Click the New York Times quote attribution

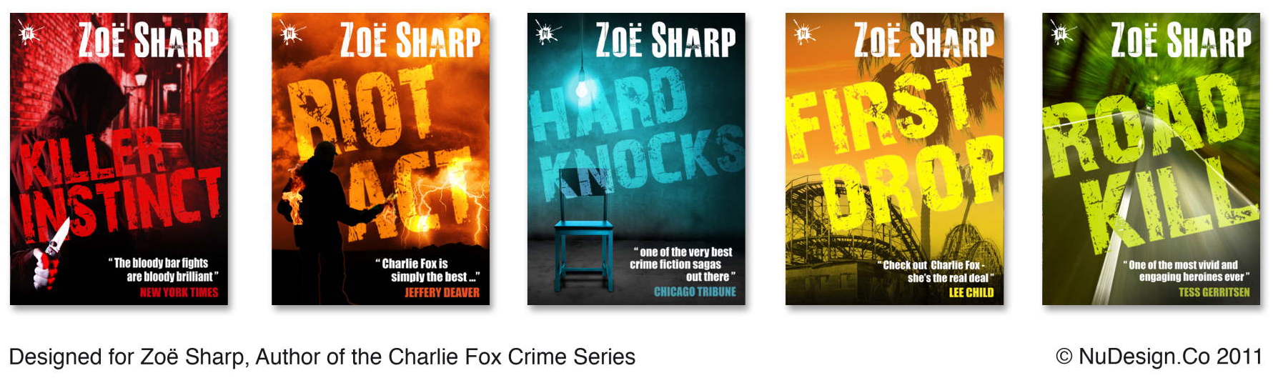click(179, 292)
